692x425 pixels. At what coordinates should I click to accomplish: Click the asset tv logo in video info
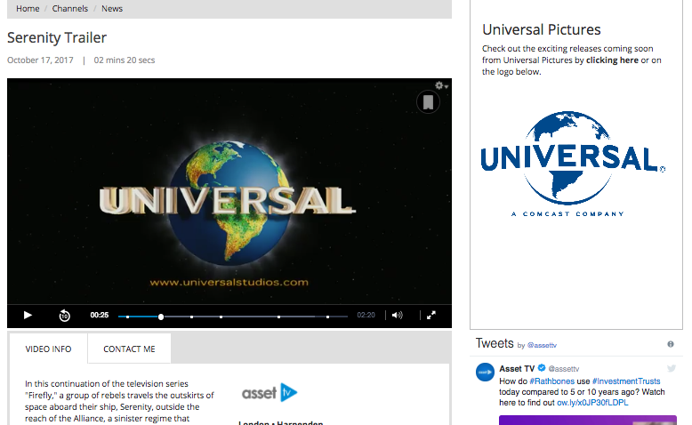point(270,392)
